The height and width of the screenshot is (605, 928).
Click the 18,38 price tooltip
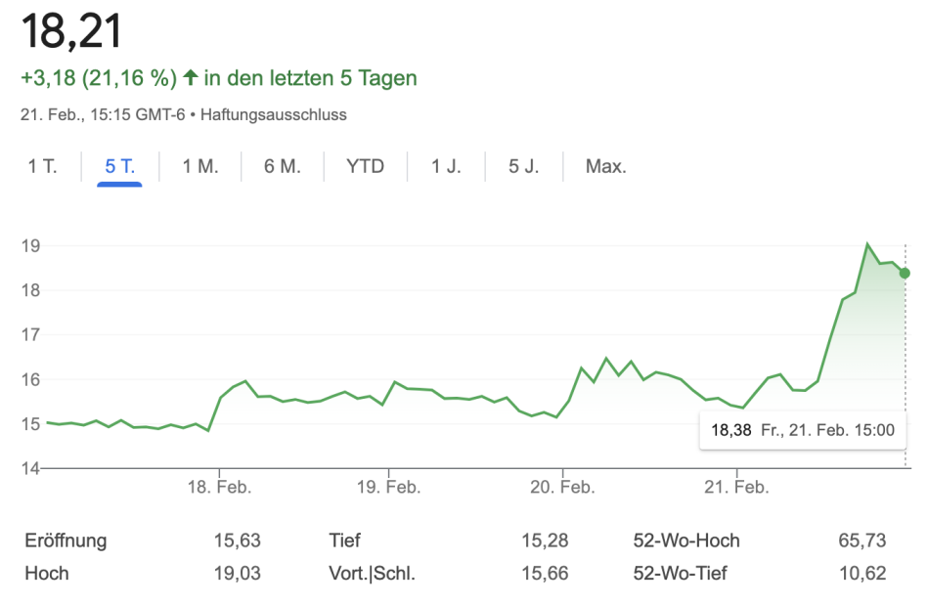point(801,429)
